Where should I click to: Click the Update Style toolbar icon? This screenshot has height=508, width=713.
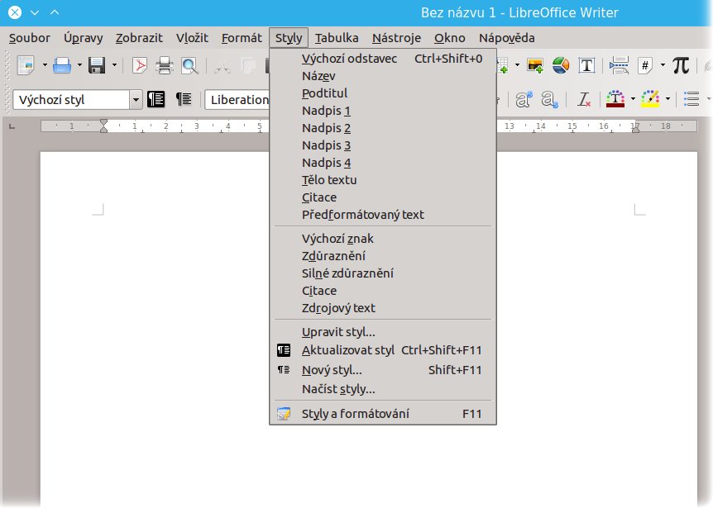click(156, 99)
